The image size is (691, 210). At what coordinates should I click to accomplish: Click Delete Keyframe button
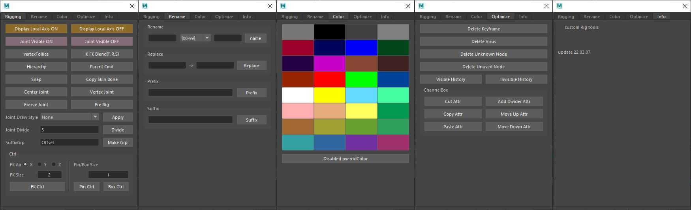(x=484, y=29)
